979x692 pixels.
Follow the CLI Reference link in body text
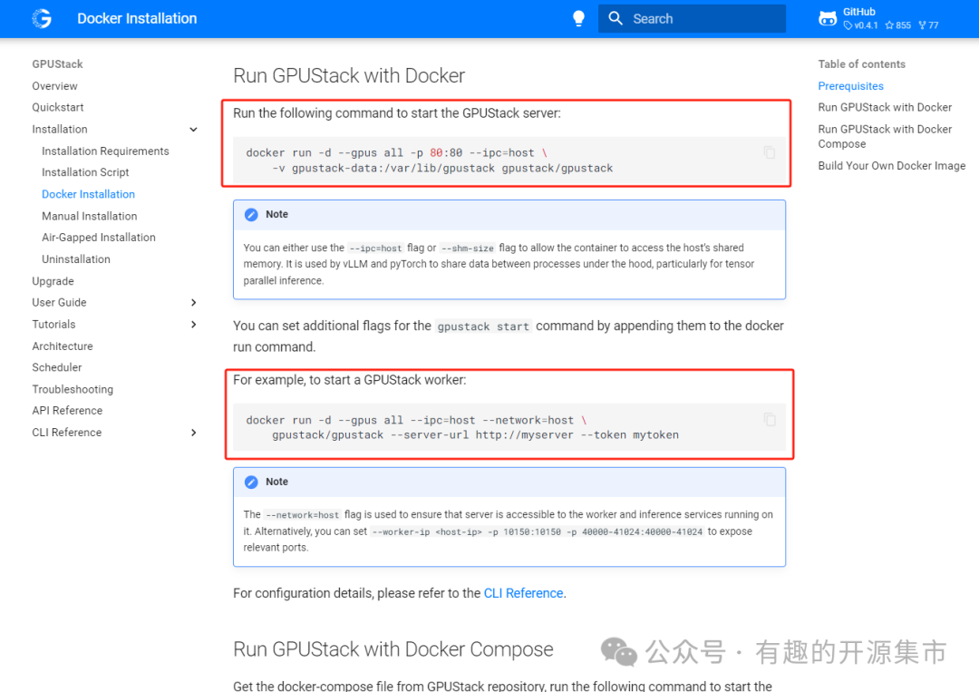point(523,593)
